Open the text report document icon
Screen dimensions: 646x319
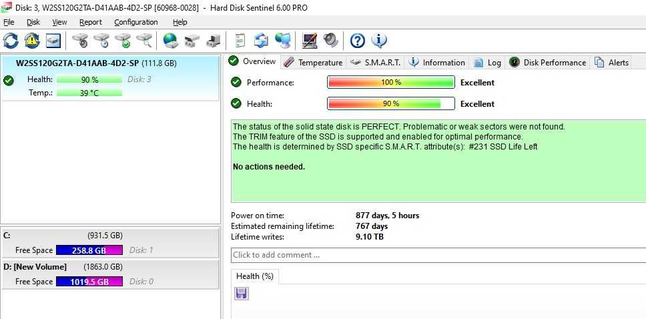[x=240, y=41]
